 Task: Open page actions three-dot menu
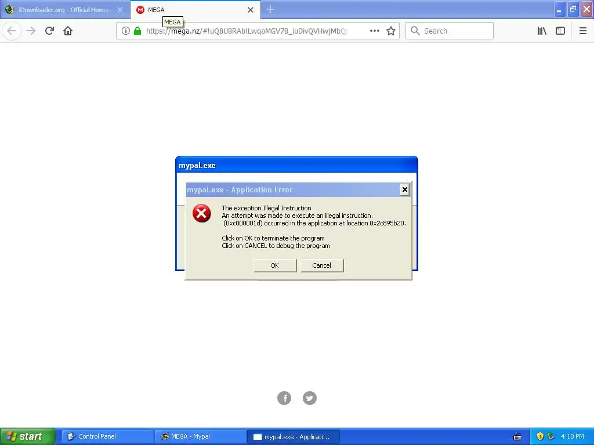[375, 31]
